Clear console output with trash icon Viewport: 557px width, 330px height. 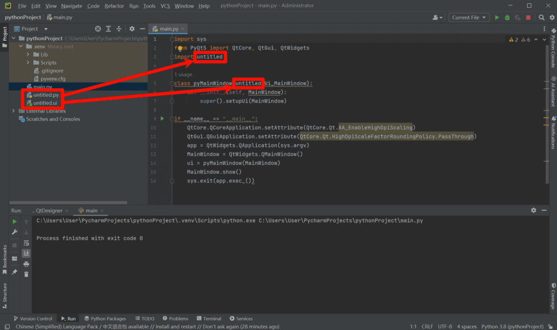(26, 275)
